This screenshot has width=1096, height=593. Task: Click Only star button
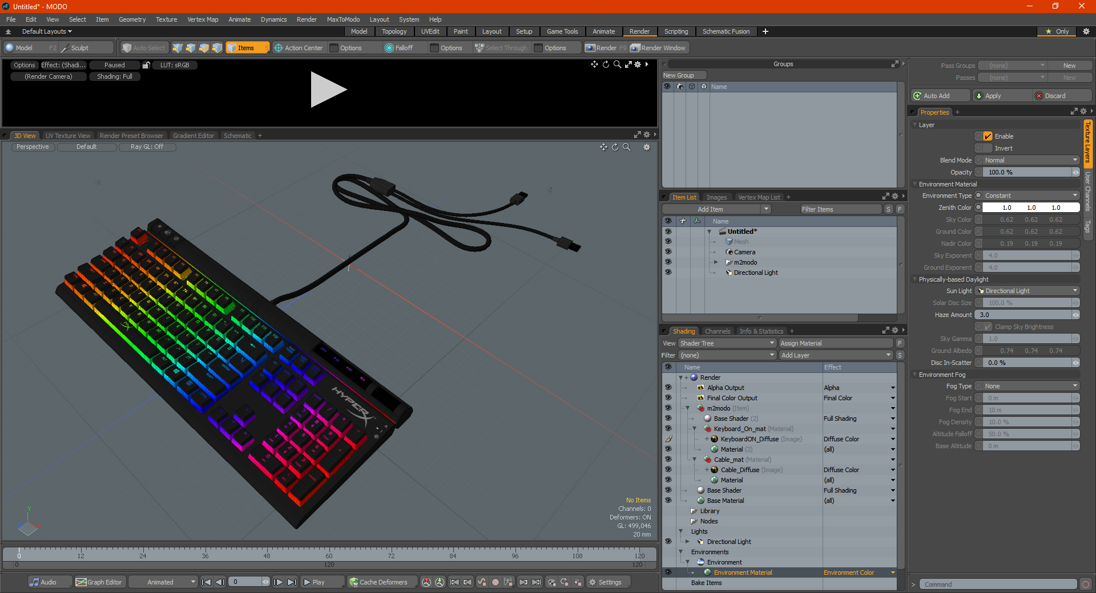1057,31
